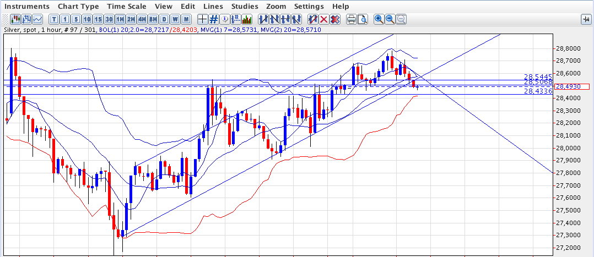Toggle the 1H time scale button
594x257 pixels.
pyautogui.click(x=120, y=19)
